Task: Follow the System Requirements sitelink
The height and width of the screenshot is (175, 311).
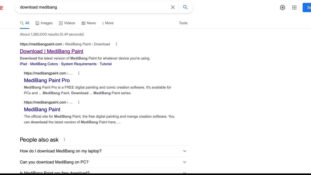Action: click(79, 64)
